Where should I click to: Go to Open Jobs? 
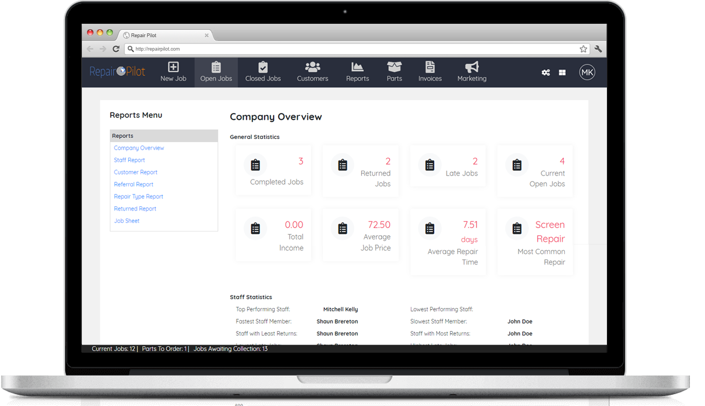(216, 72)
